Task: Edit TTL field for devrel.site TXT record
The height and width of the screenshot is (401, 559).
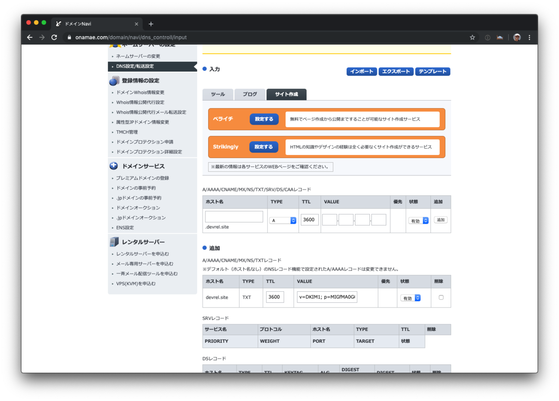Action: click(x=275, y=297)
